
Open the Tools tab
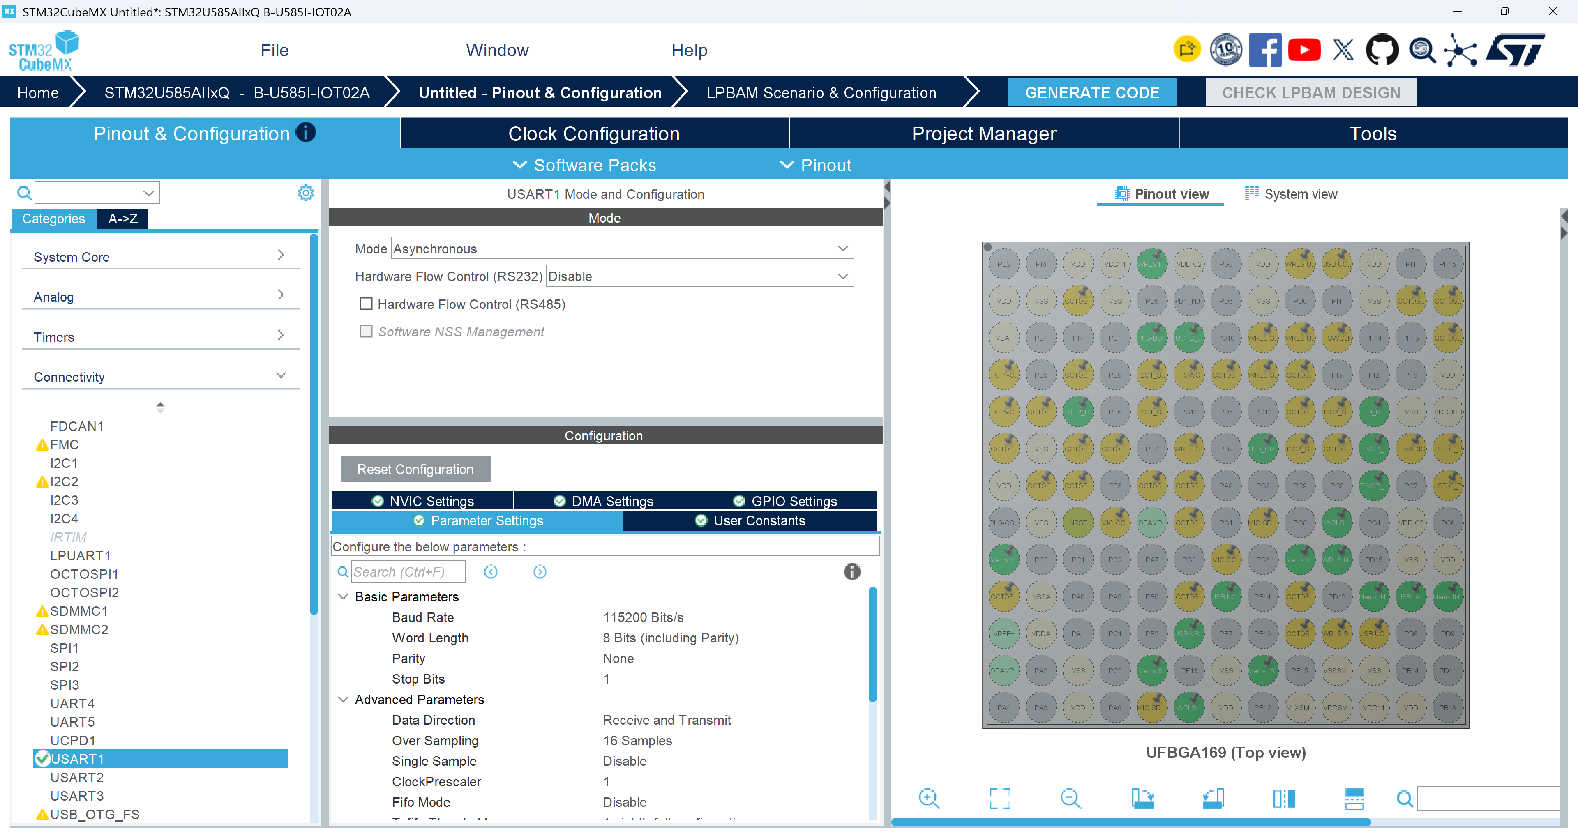coord(1373,134)
